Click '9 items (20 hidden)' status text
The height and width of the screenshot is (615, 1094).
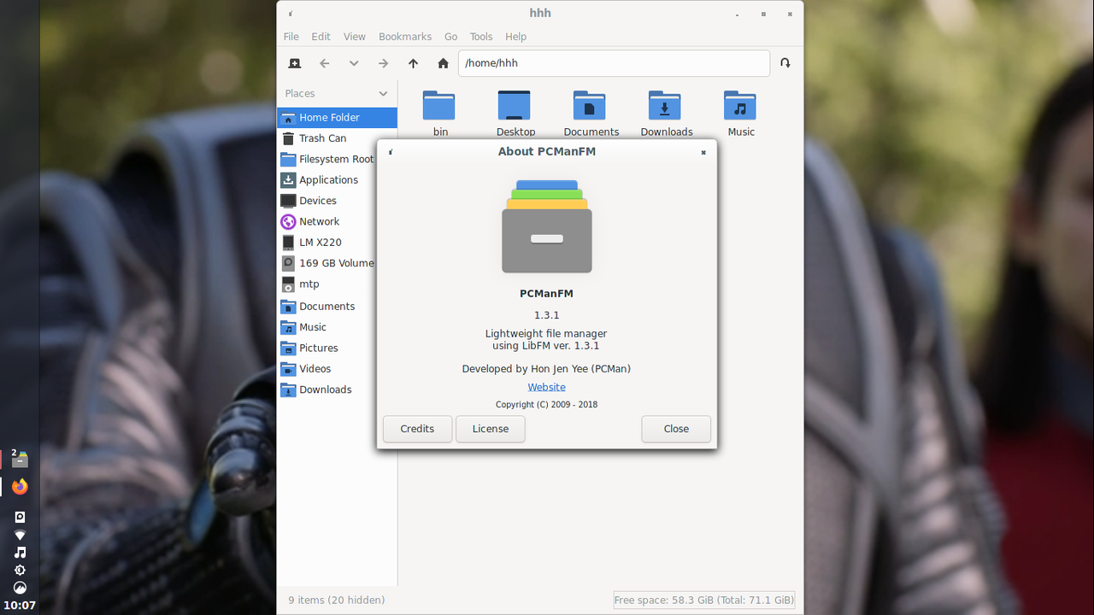point(337,600)
